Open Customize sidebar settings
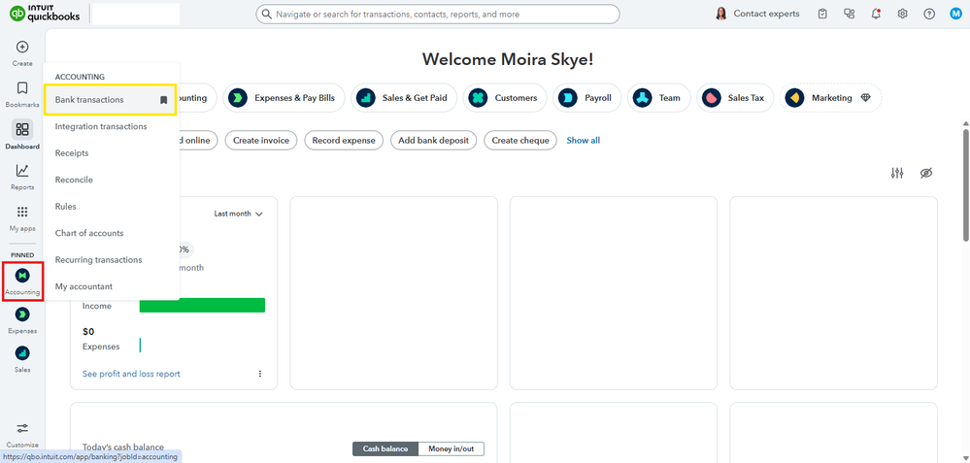This screenshot has height=463, width=970. [x=22, y=428]
